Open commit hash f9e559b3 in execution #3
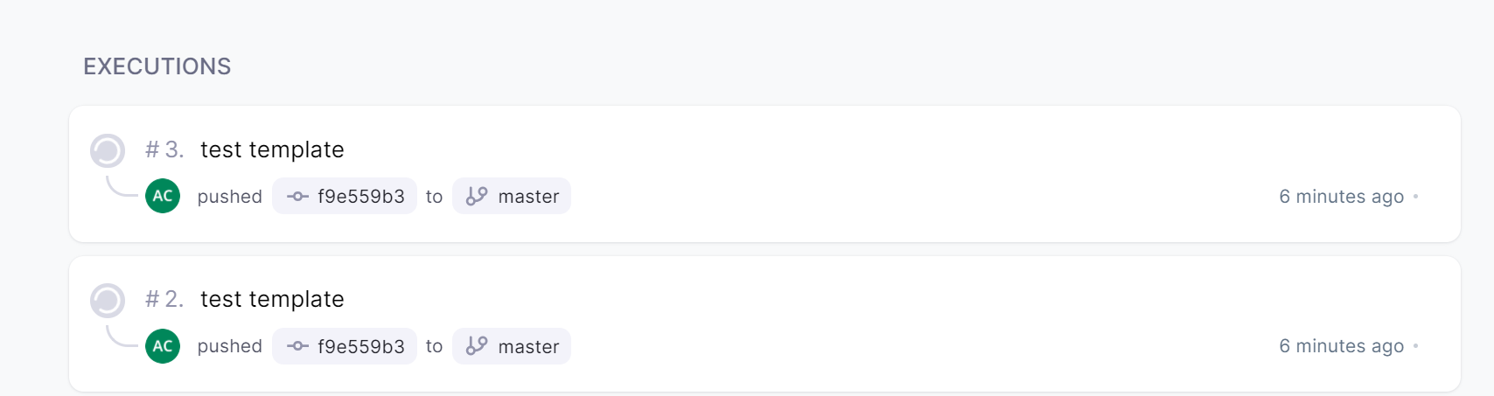The image size is (1494, 396). [360, 197]
